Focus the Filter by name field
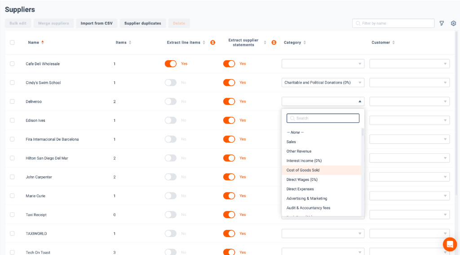 click(393, 23)
